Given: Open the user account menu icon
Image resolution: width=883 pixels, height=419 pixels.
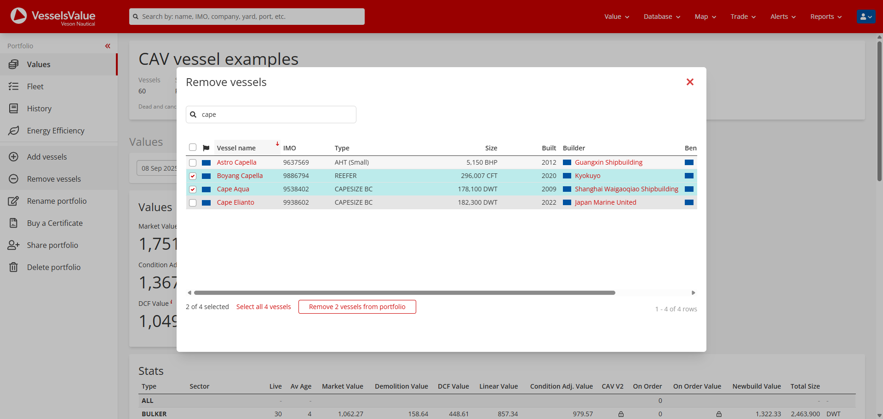Looking at the screenshot, I should [x=866, y=17].
